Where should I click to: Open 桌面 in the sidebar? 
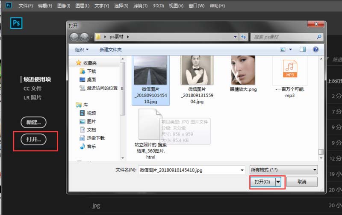(88, 80)
